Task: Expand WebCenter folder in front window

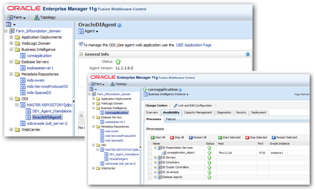Action: click(93, 168)
